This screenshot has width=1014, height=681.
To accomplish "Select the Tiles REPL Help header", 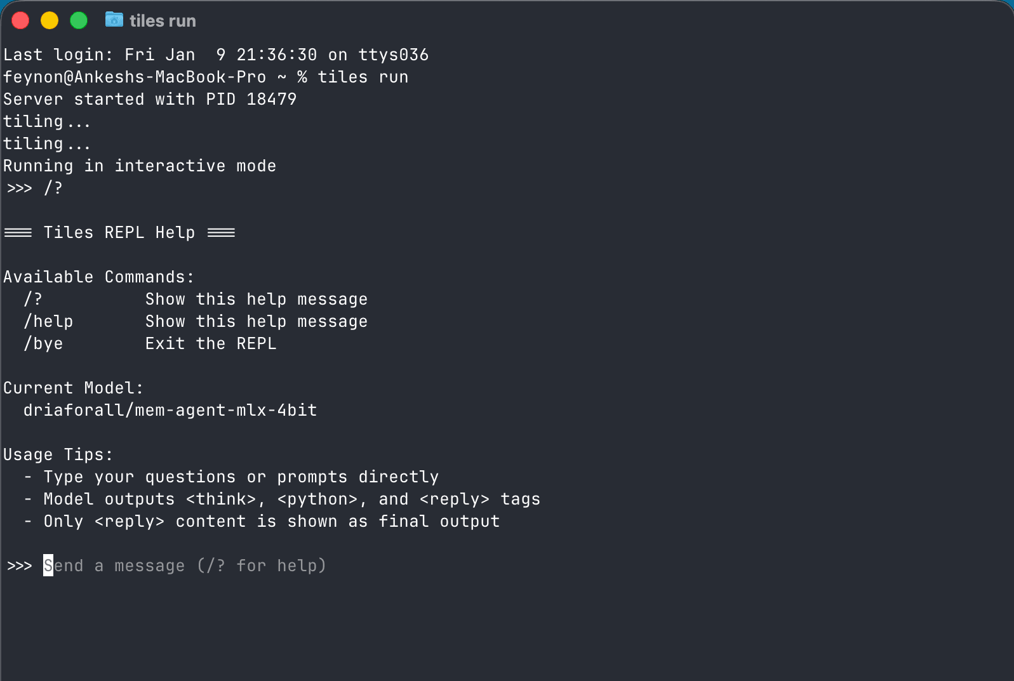I will pos(119,232).
